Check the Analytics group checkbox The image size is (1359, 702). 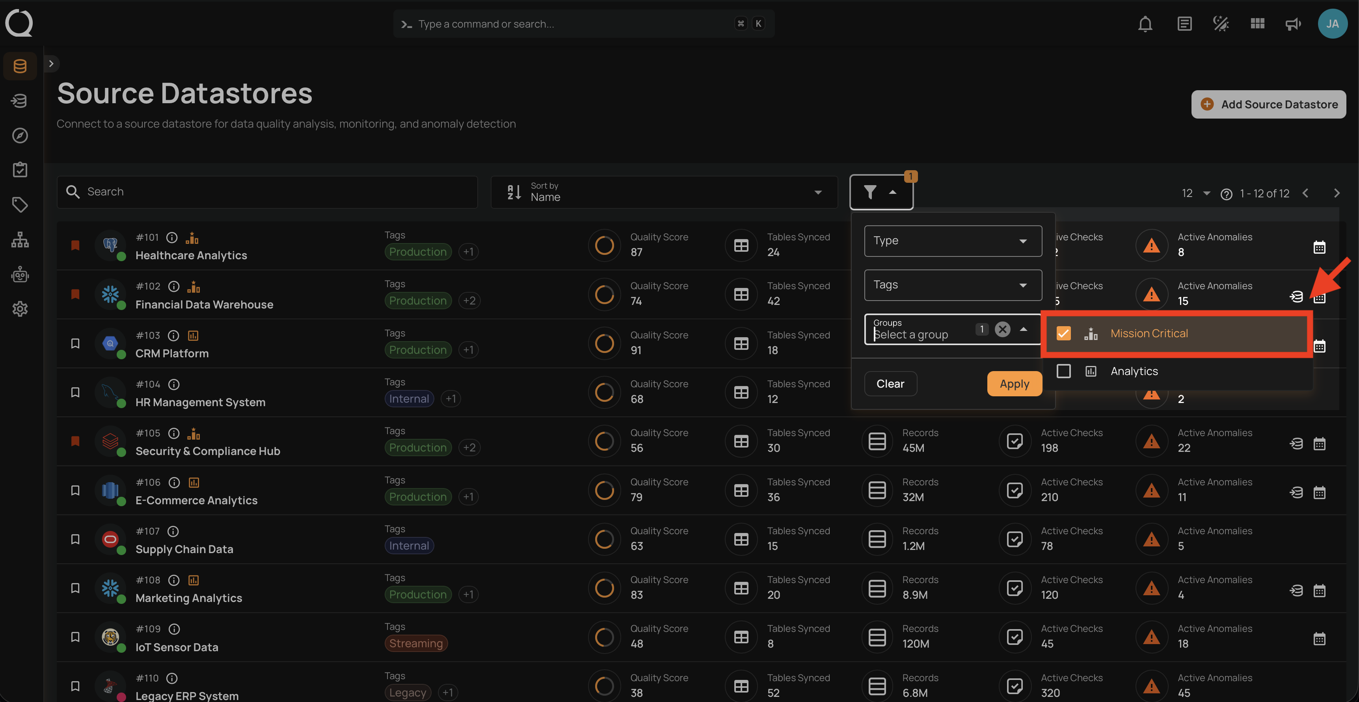[x=1063, y=371]
